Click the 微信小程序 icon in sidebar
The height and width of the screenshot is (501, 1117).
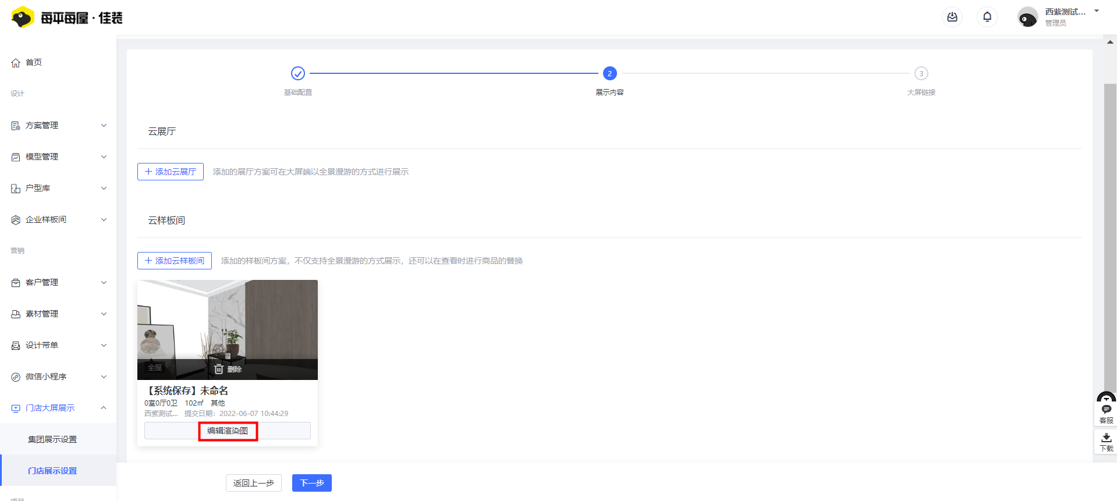[16, 377]
